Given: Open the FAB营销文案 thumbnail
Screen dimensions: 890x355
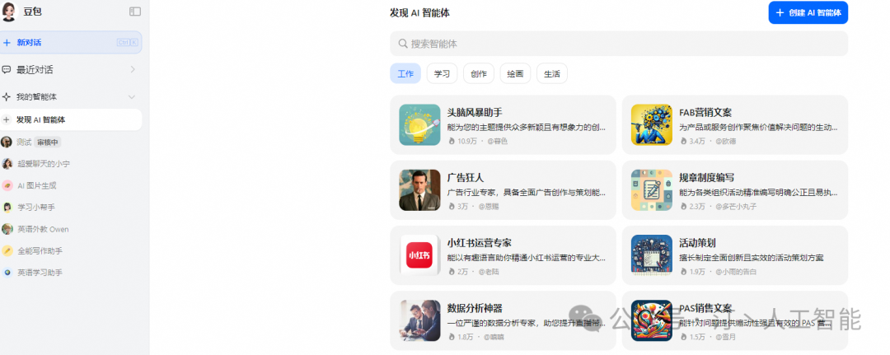Looking at the screenshot, I should [x=652, y=124].
